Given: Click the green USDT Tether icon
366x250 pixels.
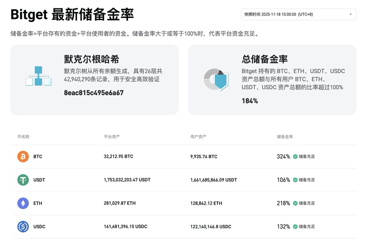Looking at the screenshot, I should 23,180.
